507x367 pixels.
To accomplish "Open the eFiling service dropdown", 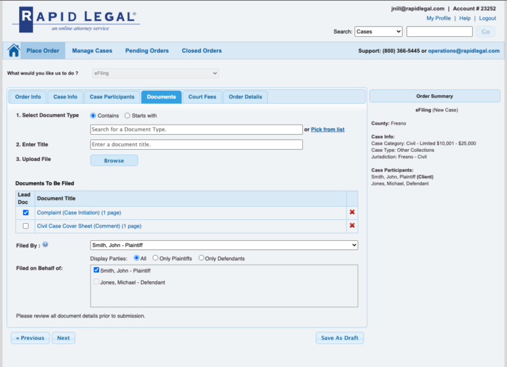I will 156,73.
